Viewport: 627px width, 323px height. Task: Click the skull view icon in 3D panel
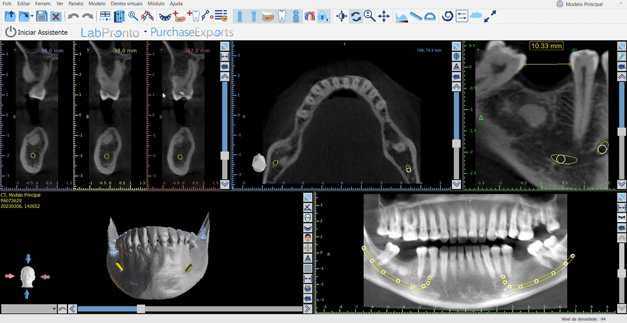pos(307,217)
